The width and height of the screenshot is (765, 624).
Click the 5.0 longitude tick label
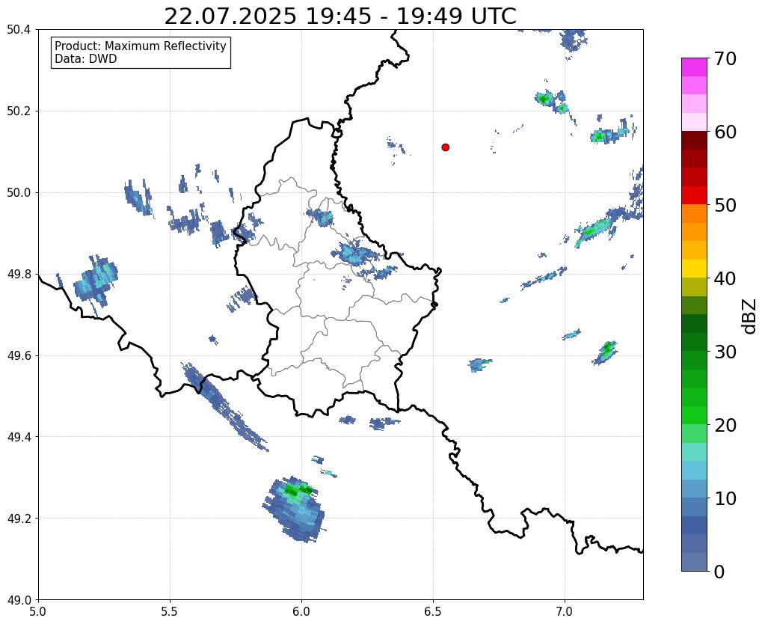38,611
